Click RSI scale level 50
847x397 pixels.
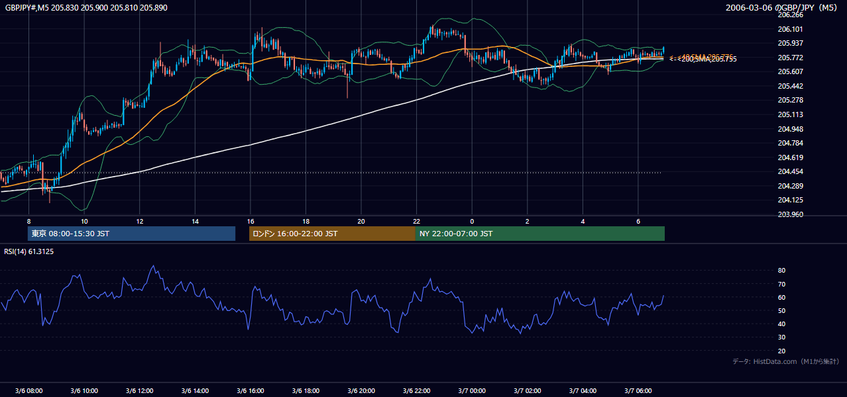[781, 310]
